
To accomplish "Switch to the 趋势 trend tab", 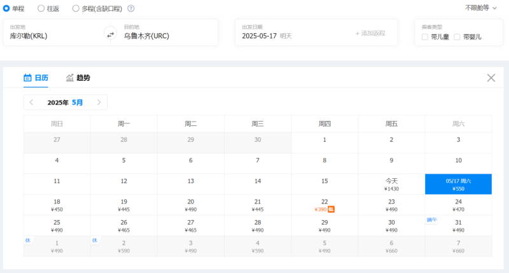I will [x=78, y=78].
